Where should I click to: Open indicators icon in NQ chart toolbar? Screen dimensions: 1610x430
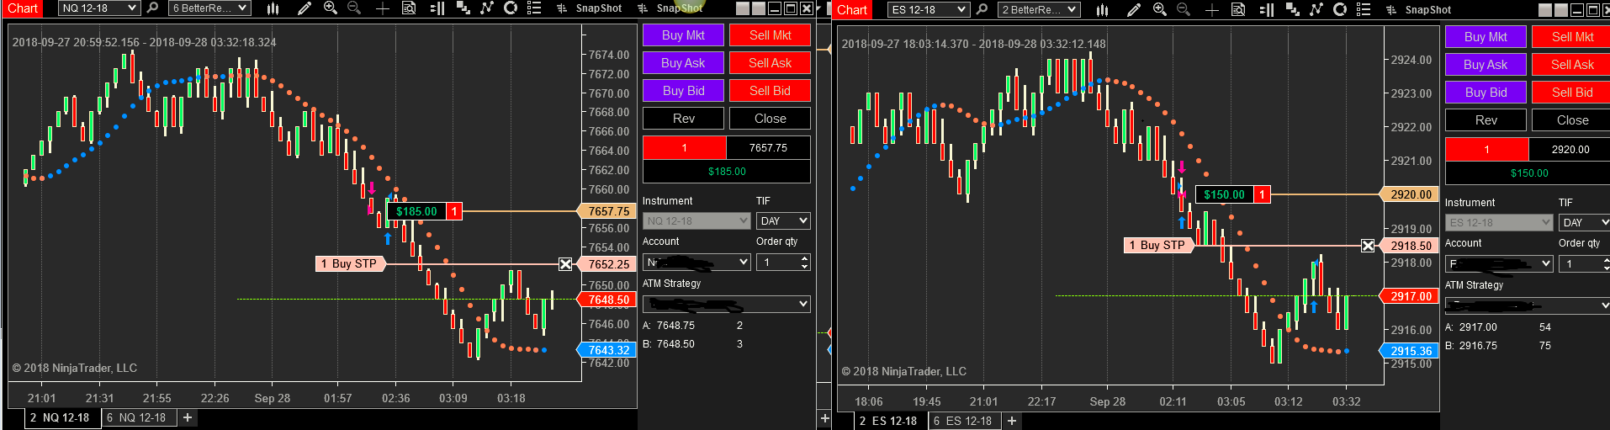point(463,8)
